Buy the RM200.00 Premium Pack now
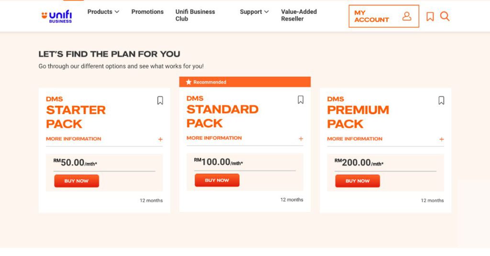The width and height of the screenshot is (490, 256). pyautogui.click(x=358, y=181)
